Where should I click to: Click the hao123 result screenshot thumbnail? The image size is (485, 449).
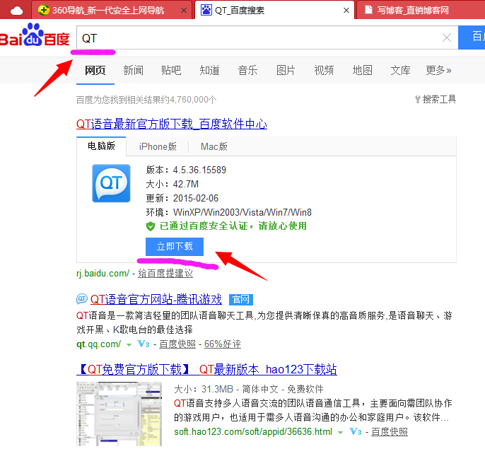coord(119,414)
